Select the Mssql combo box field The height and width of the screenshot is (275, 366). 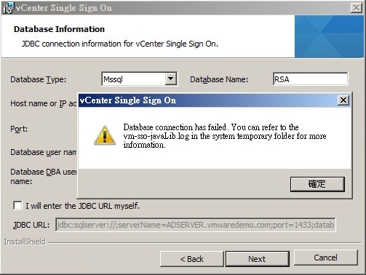tap(139, 79)
